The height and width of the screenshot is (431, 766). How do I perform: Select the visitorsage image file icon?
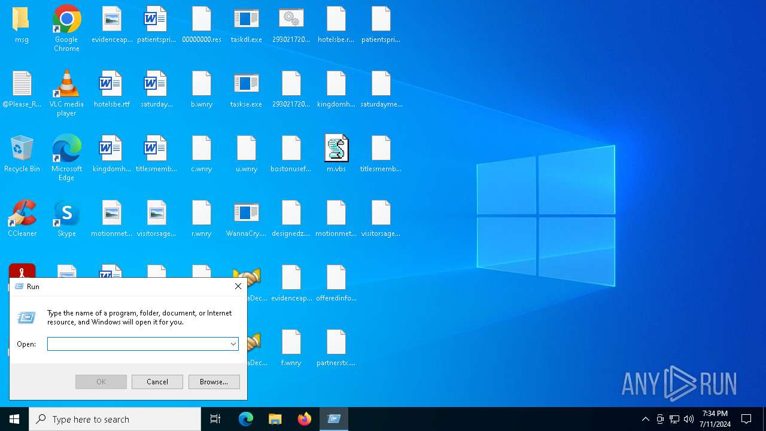pos(157,218)
